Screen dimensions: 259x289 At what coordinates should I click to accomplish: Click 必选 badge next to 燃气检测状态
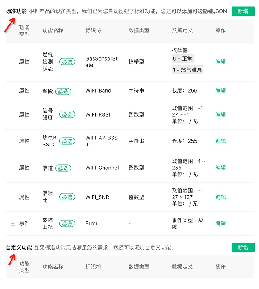[x=67, y=62]
